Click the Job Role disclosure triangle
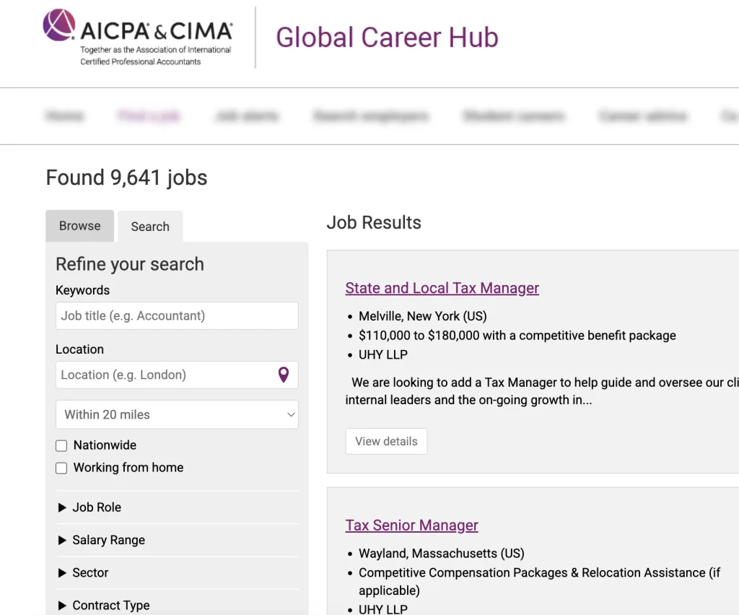The image size is (739, 615). coord(62,507)
